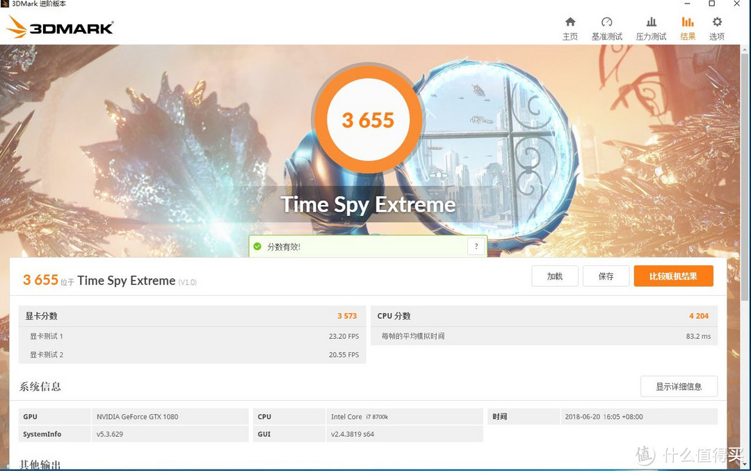
Task: Click the GUI version v2.4.3819 s64
Action: click(x=353, y=434)
